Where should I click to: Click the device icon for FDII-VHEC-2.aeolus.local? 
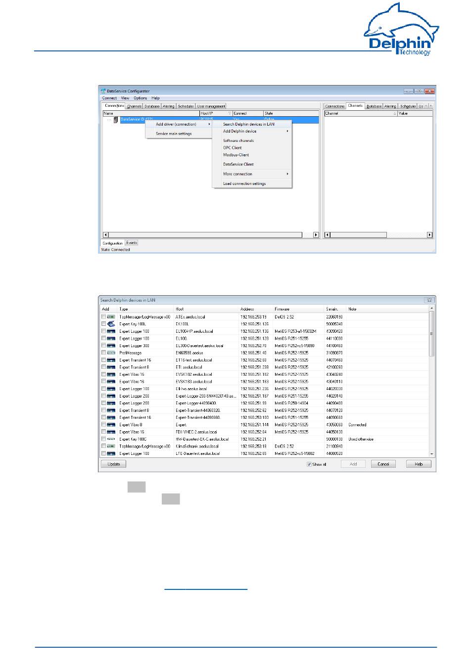pyautogui.click(x=111, y=432)
